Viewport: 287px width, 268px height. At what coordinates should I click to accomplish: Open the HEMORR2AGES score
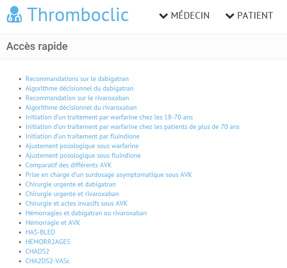[48, 242]
